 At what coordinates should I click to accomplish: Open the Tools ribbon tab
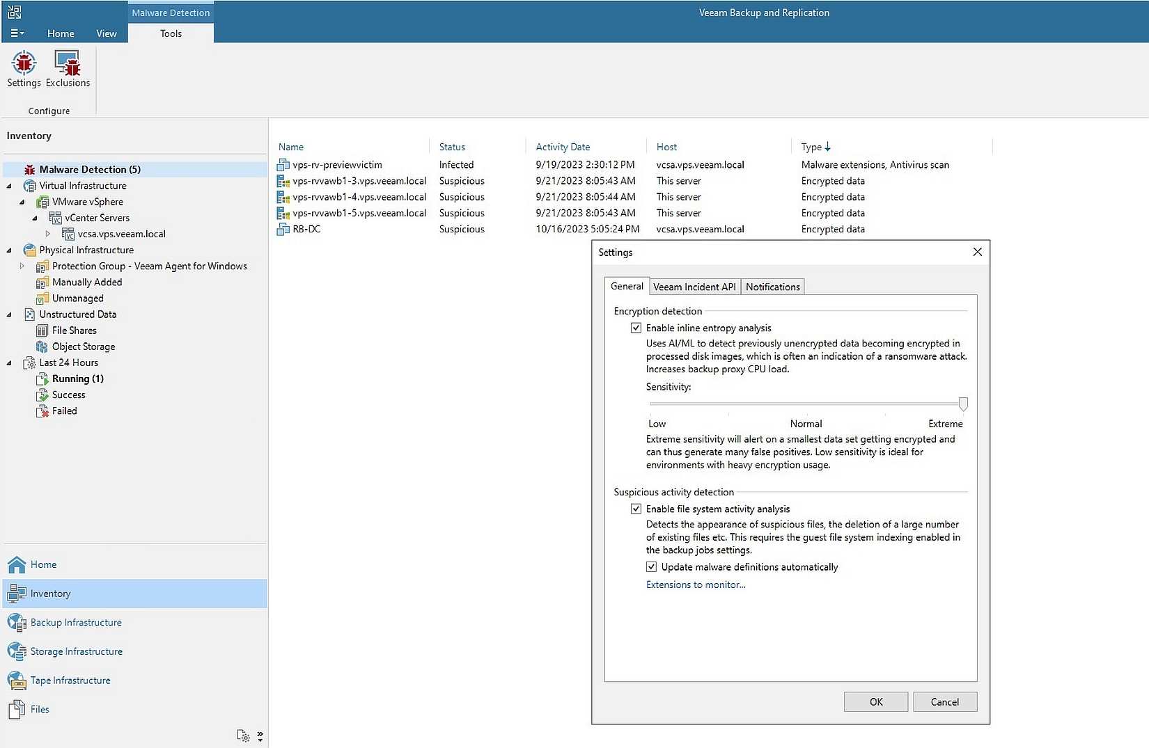tap(171, 33)
